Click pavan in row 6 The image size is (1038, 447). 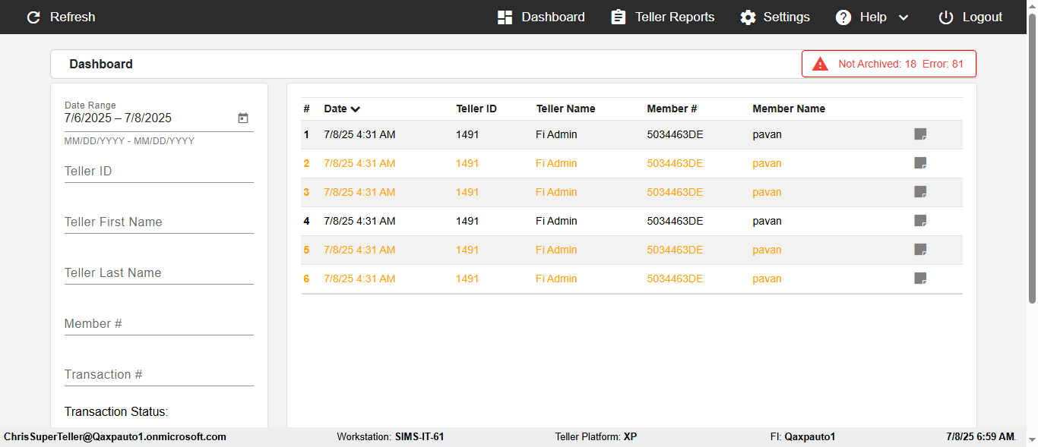click(767, 279)
